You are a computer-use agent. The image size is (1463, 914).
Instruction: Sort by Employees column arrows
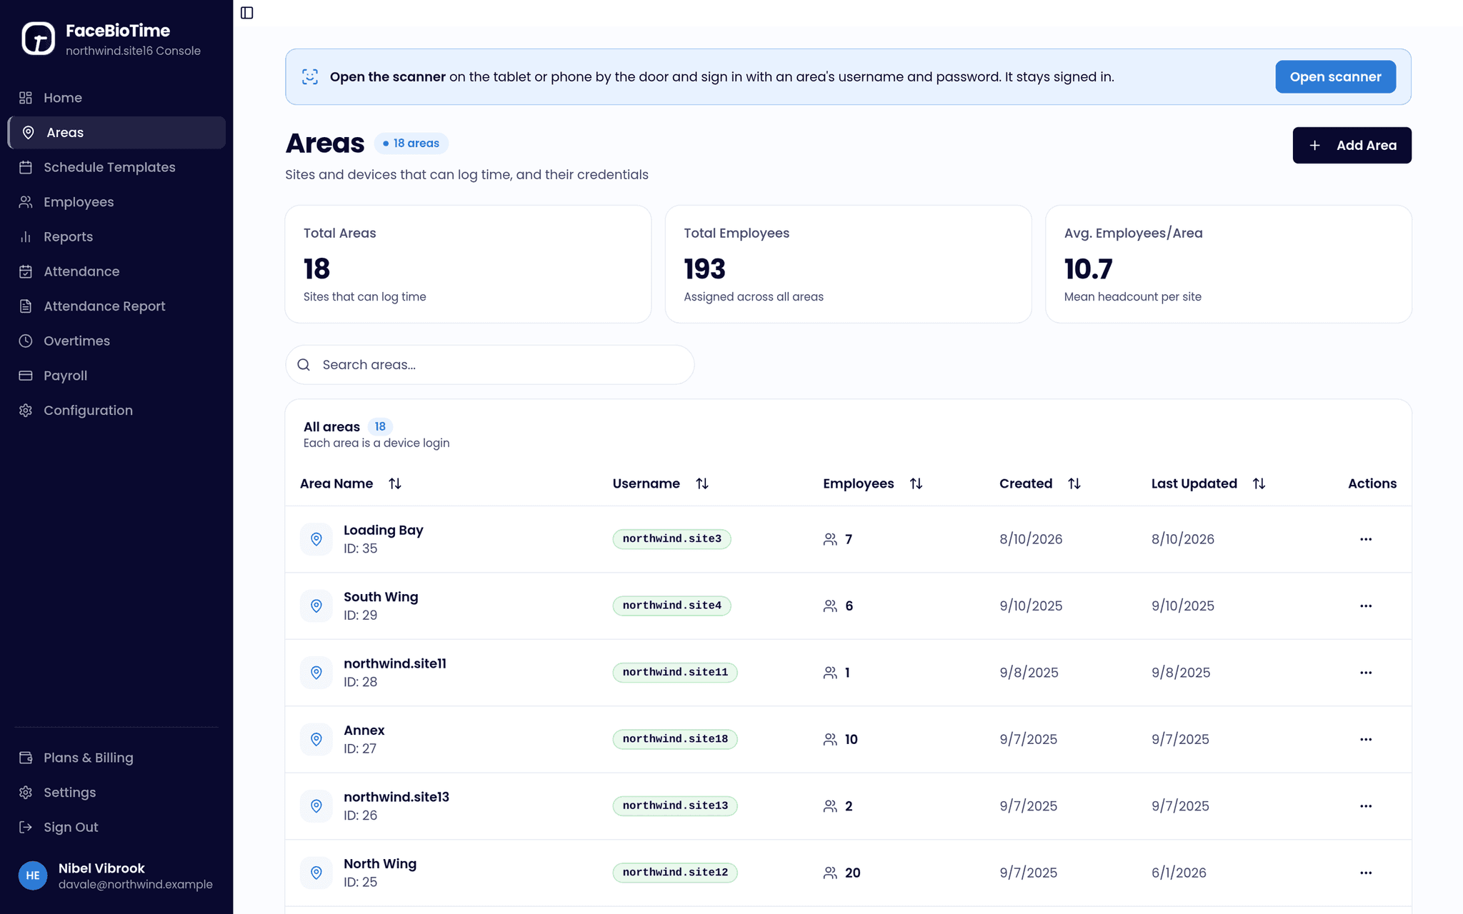pos(916,483)
